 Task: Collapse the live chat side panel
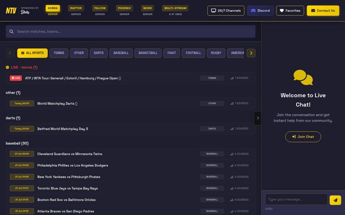click(258, 118)
